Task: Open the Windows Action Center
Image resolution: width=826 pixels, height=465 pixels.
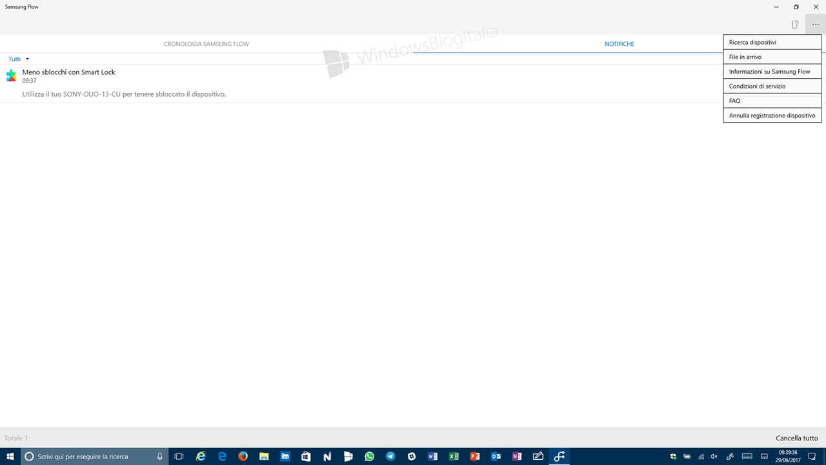Action: point(813,457)
